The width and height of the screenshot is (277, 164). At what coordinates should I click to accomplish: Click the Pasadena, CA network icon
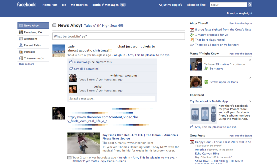pos(21,32)
